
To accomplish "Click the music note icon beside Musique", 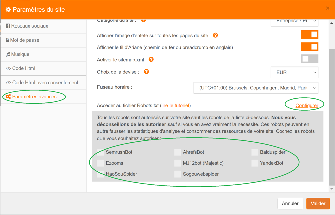I will (8, 54).
